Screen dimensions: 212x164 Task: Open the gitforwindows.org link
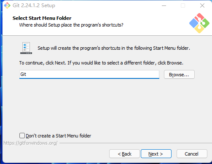click(x=30, y=143)
